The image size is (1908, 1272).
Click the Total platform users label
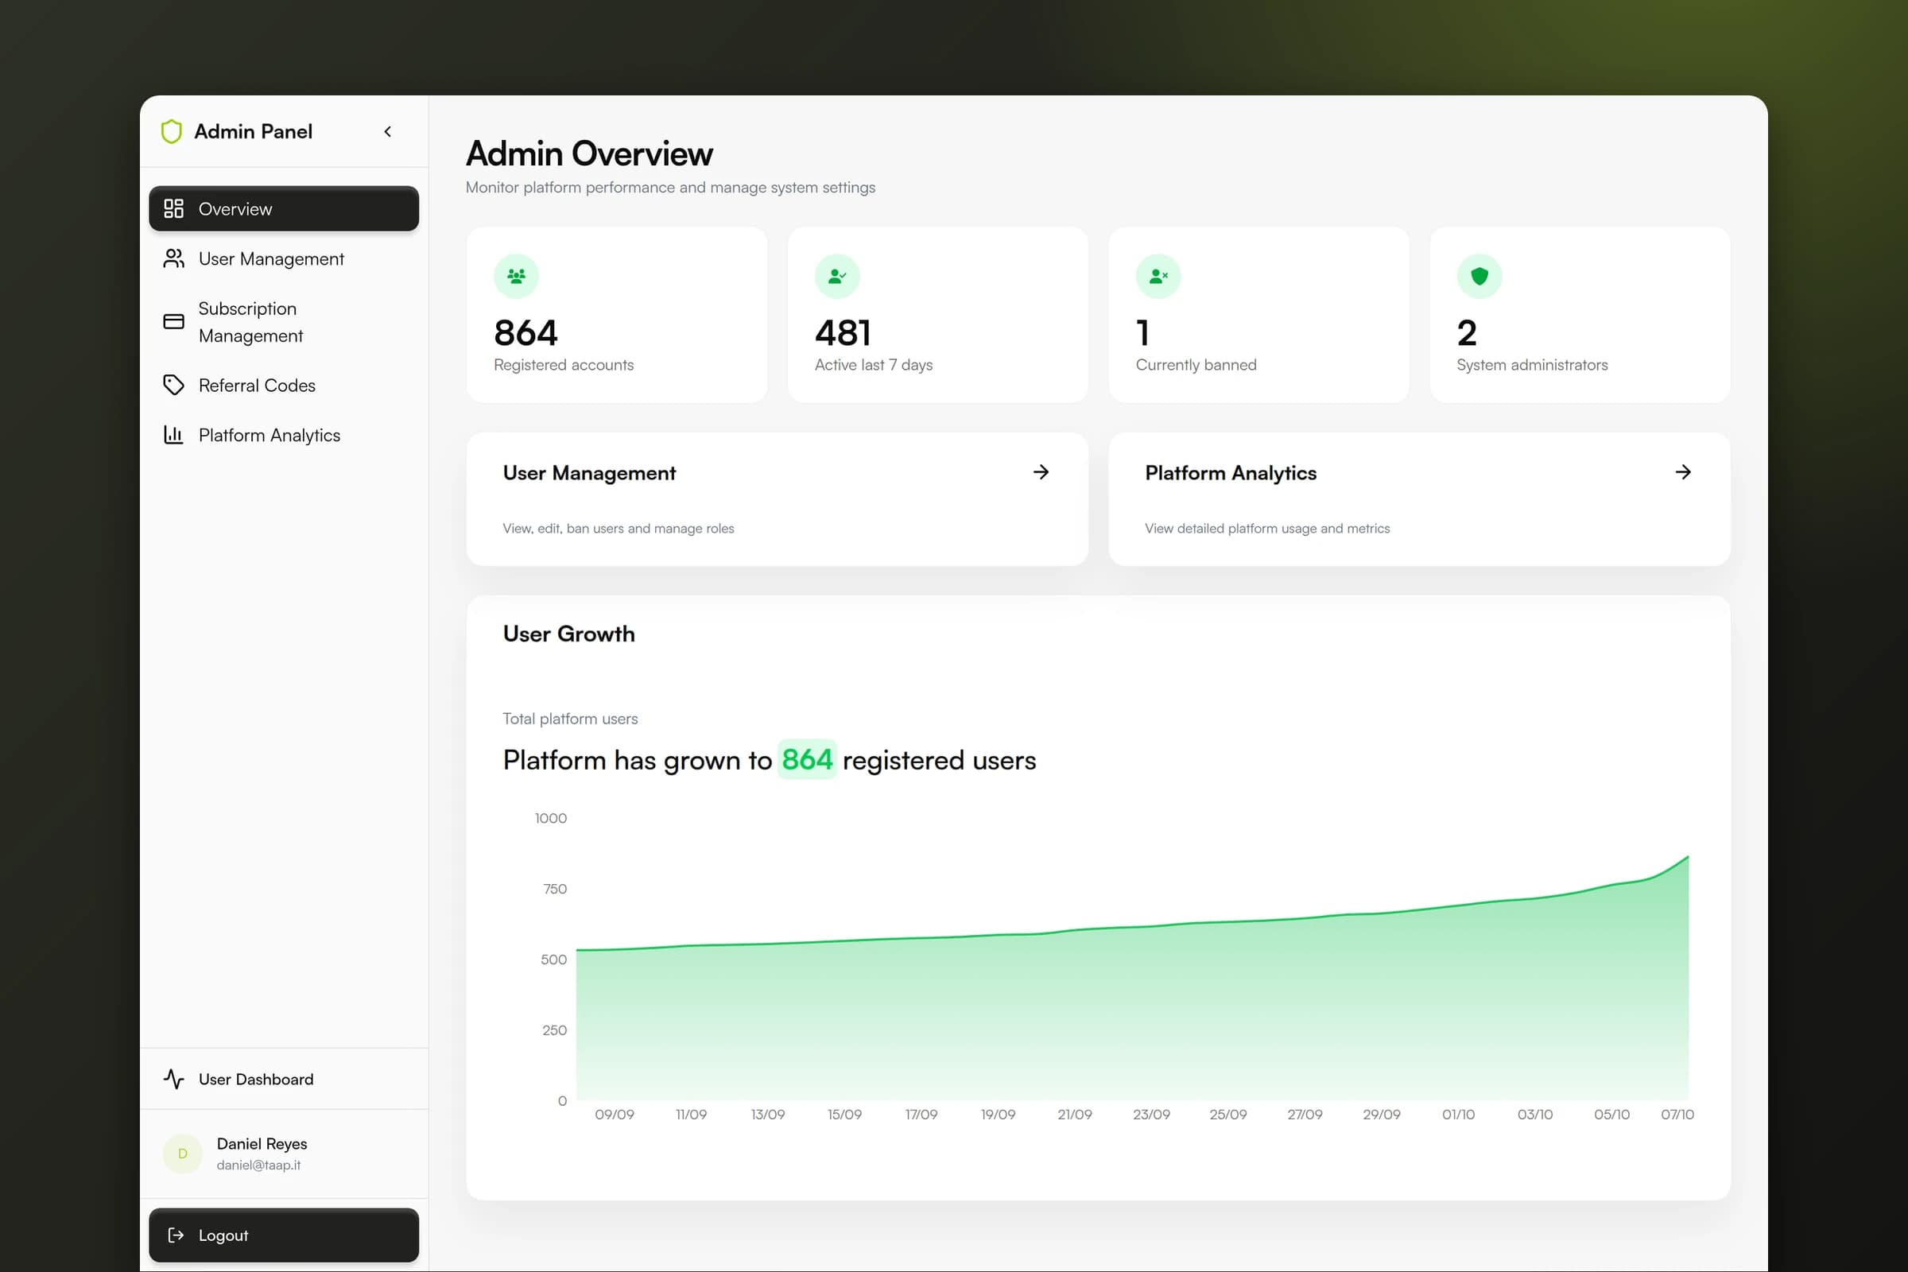click(x=570, y=719)
